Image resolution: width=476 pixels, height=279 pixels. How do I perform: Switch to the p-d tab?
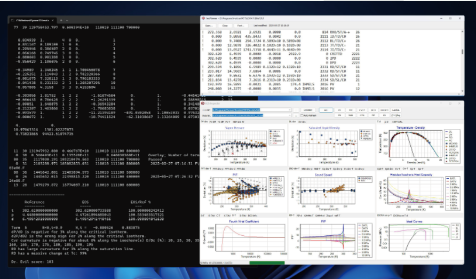point(386,122)
